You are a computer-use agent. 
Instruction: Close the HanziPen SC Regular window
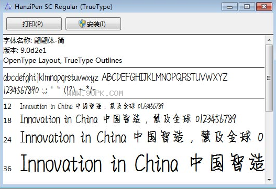264,7
